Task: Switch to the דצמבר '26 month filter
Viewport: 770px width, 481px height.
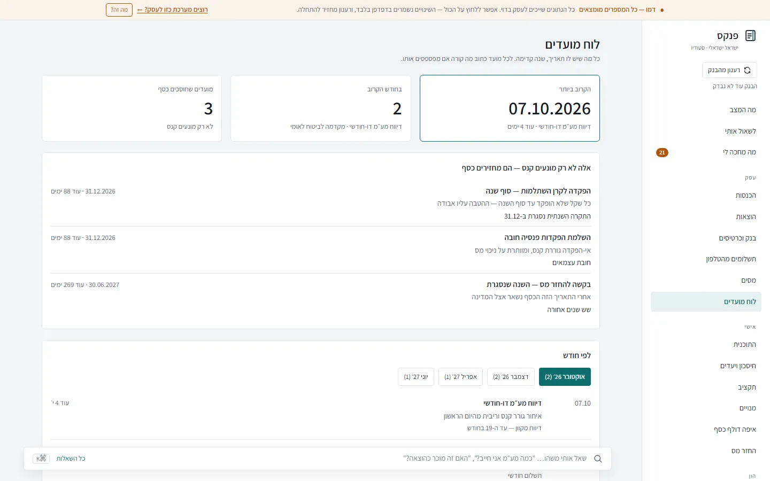Action: coord(511,377)
